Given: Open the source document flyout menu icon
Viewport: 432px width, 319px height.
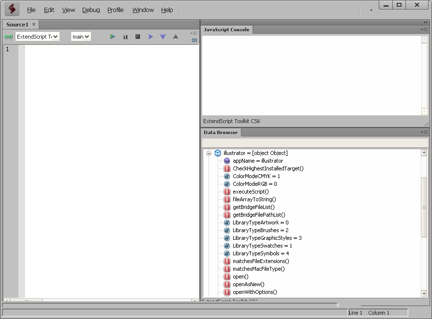Looking at the screenshot, I should pyautogui.click(x=194, y=33).
